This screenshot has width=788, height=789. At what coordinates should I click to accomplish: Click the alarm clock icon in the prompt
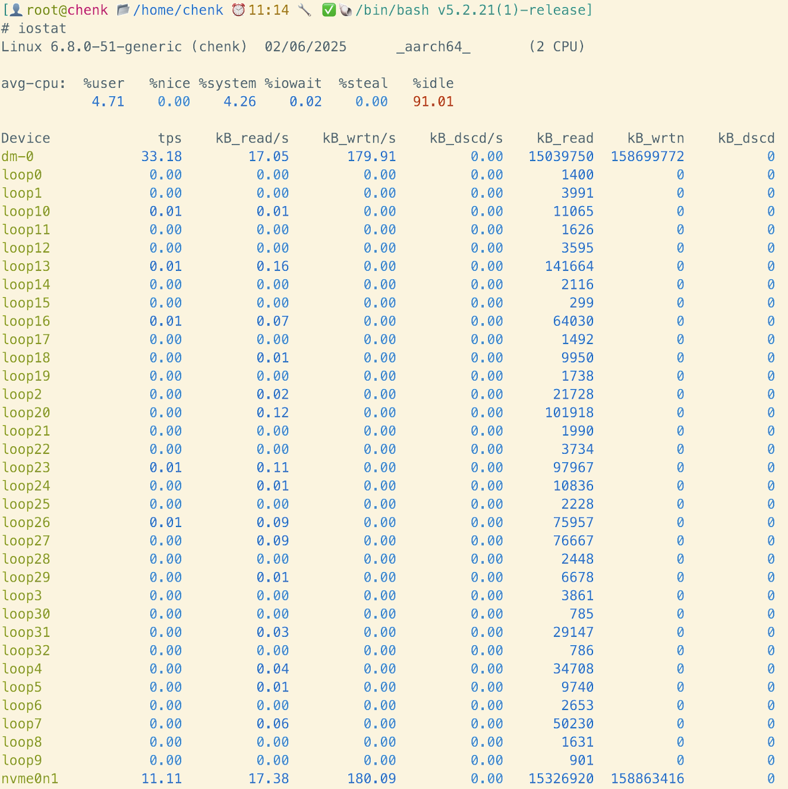click(x=238, y=10)
